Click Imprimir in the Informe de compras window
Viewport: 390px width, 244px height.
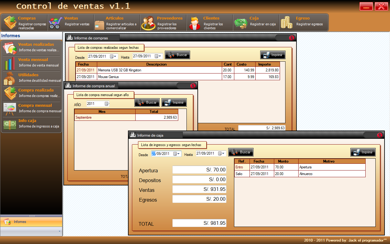[273, 55]
